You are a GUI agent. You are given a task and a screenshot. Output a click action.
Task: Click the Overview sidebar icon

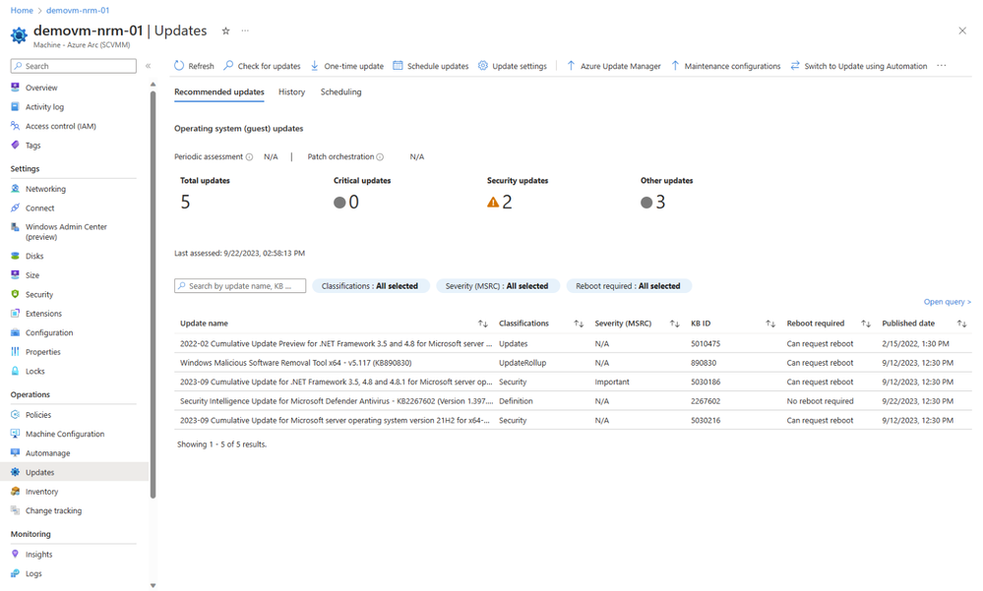16,88
